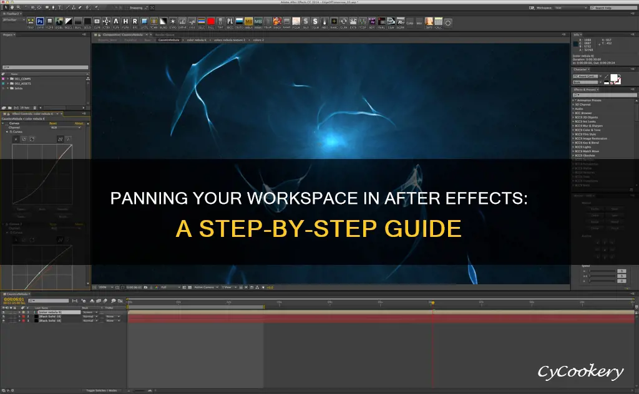Open the viewer resolution Full dropdown
The image size is (639, 394).
(170, 287)
